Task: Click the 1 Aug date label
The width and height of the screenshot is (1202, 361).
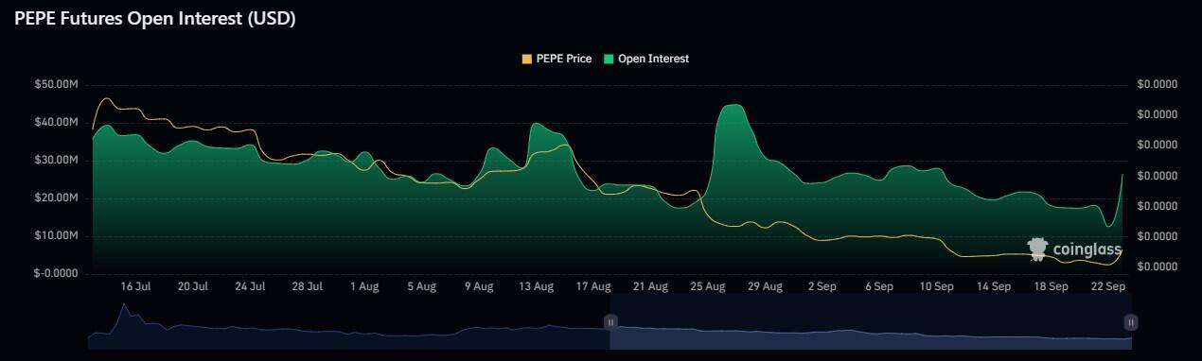Action: point(364,285)
